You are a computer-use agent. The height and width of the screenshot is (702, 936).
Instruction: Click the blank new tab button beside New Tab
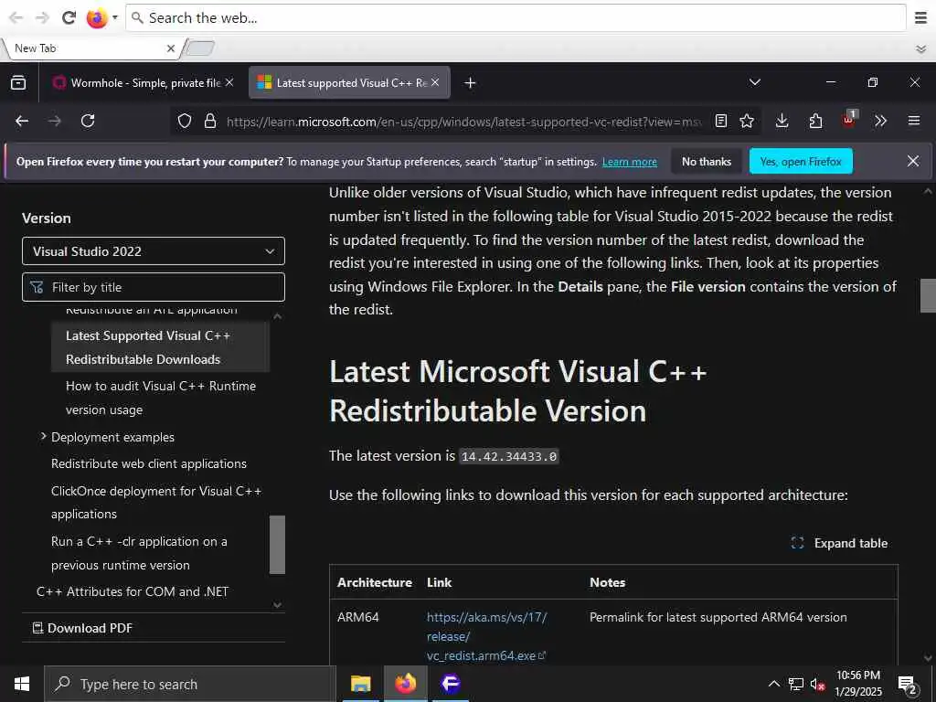pos(200,48)
